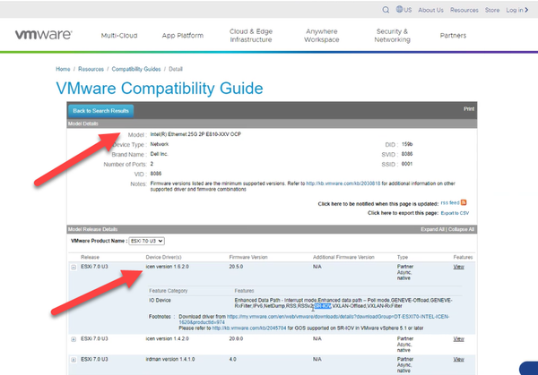Image resolution: width=538 pixels, height=375 pixels.
Task: Click the Print link
Action: (468, 108)
